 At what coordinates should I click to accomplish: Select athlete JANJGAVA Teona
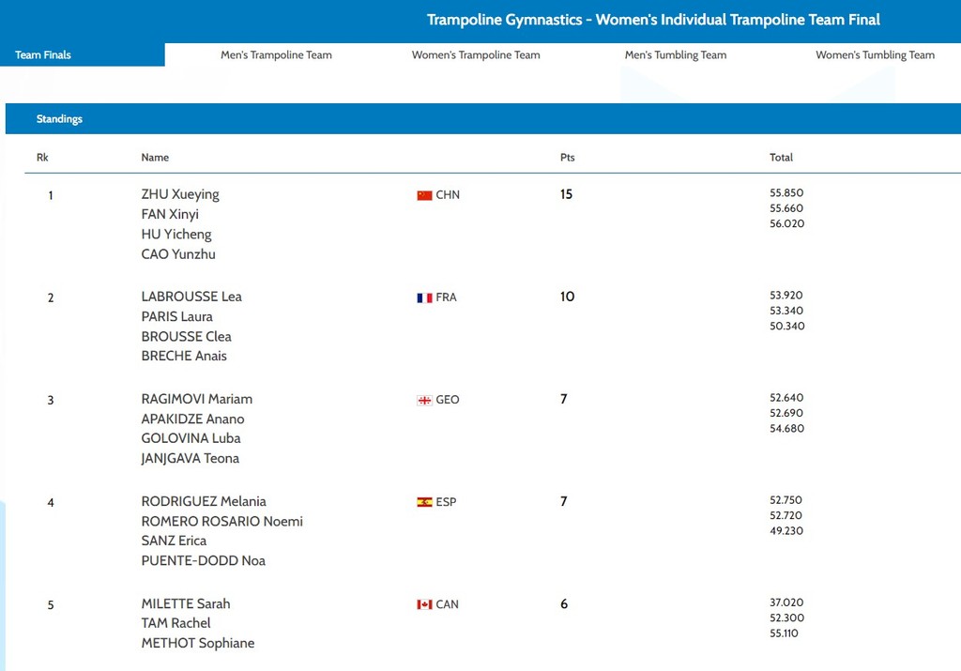[190, 458]
